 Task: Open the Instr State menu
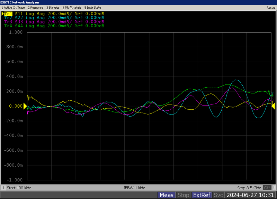[x=93, y=7]
